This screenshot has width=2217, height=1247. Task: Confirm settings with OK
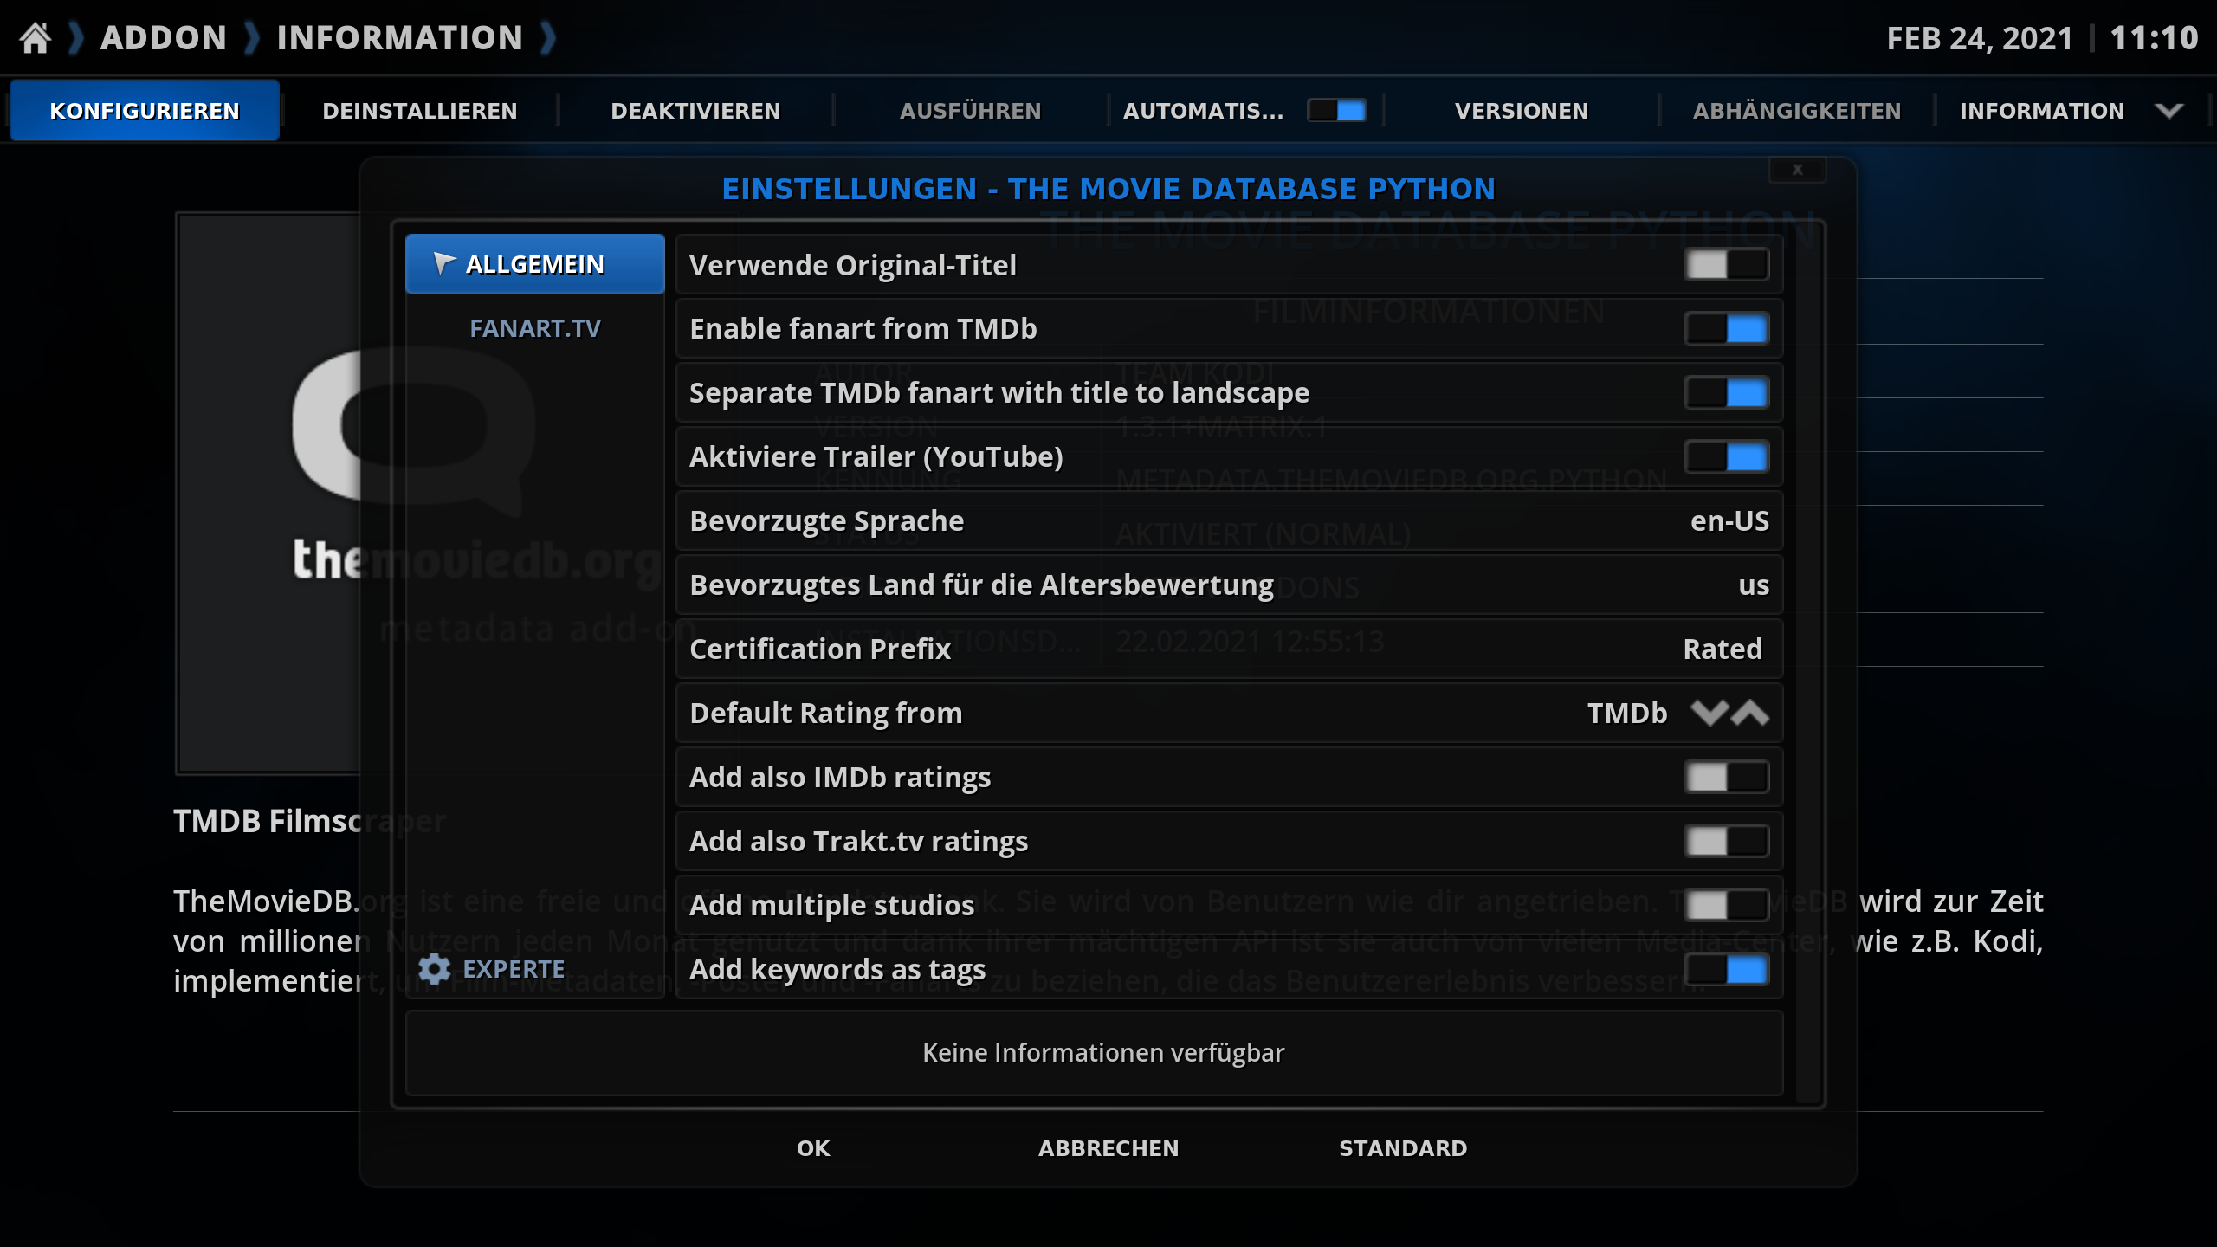(x=813, y=1148)
